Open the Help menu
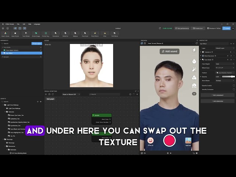 30,24
